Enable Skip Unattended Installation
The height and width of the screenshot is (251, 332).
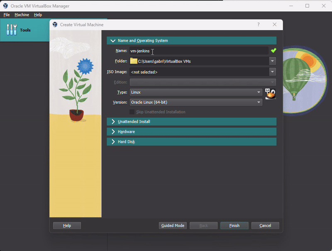(x=132, y=112)
